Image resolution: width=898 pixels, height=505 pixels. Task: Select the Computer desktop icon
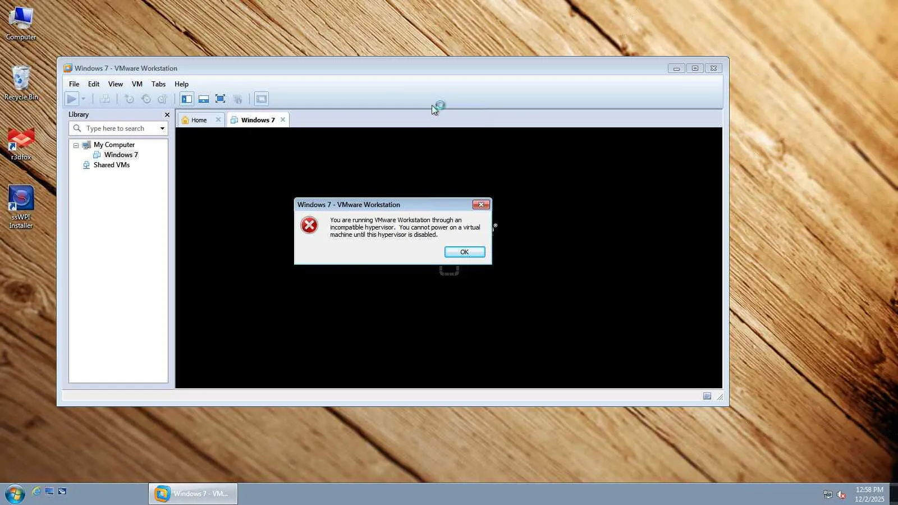tap(21, 24)
